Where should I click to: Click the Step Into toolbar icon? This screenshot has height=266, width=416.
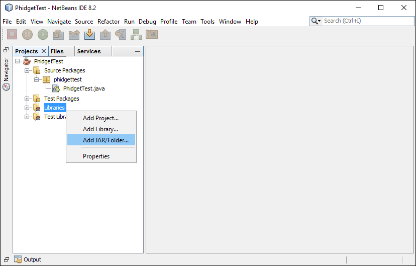coord(89,35)
